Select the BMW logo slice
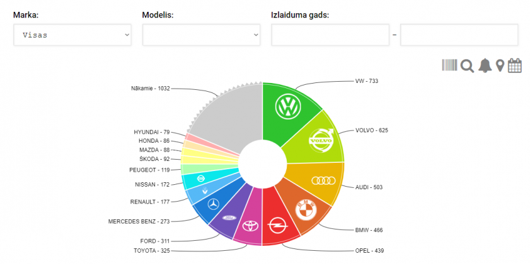530x264 pixels. (307, 209)
